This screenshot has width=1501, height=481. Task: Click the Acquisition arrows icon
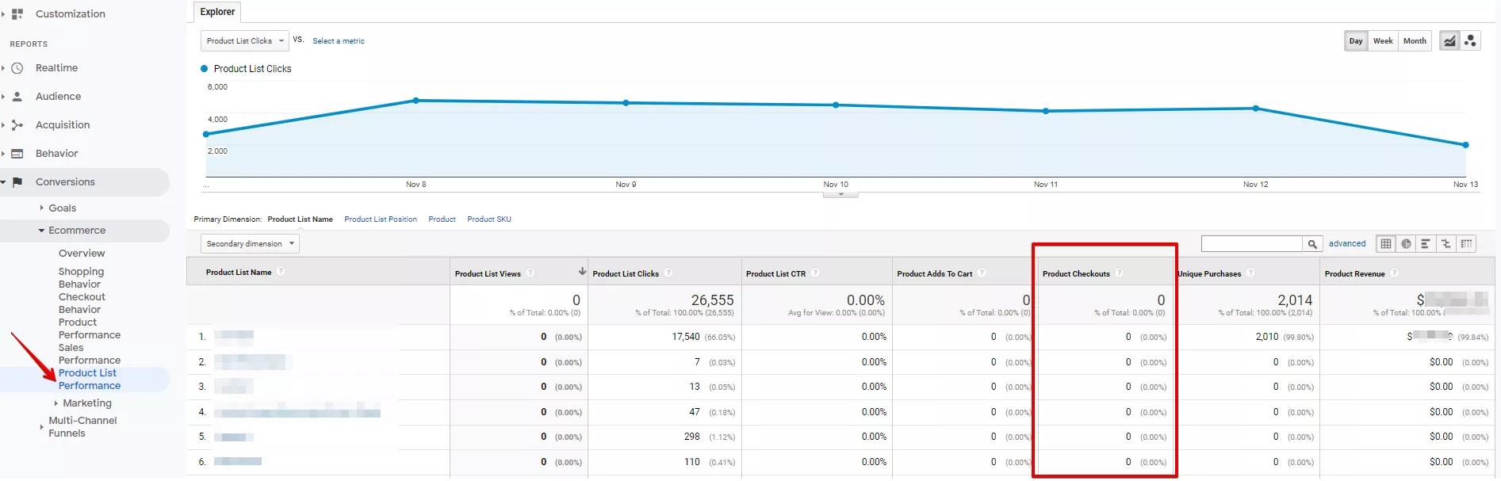tap(17, 125)
